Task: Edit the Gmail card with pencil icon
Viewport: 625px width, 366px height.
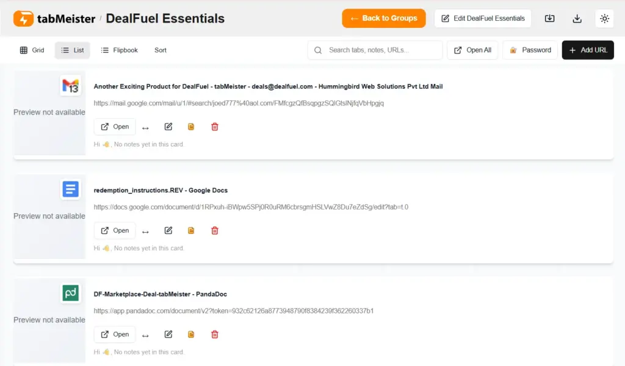Action: (168, 127)
